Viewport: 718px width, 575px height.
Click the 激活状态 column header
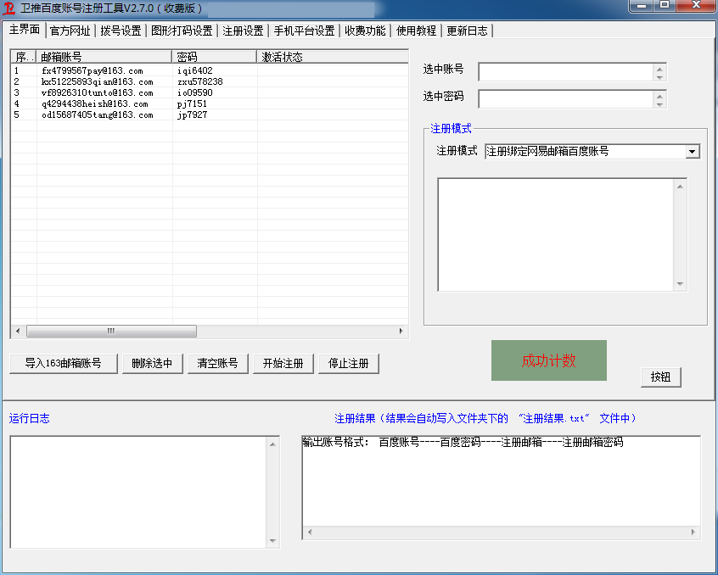(333, 57)
